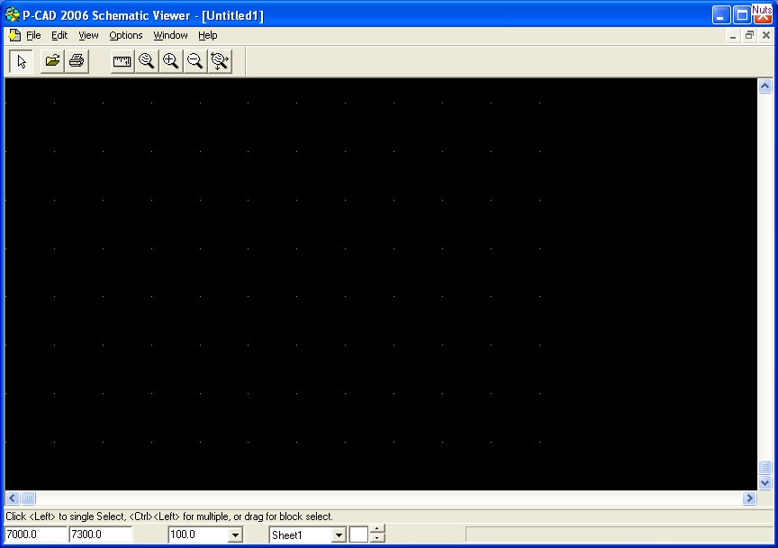Viewport: 778px width, 548px height.
Task: Open the Options menu
Action: point(126,35)
